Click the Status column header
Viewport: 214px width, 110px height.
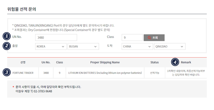click(155, 62)
